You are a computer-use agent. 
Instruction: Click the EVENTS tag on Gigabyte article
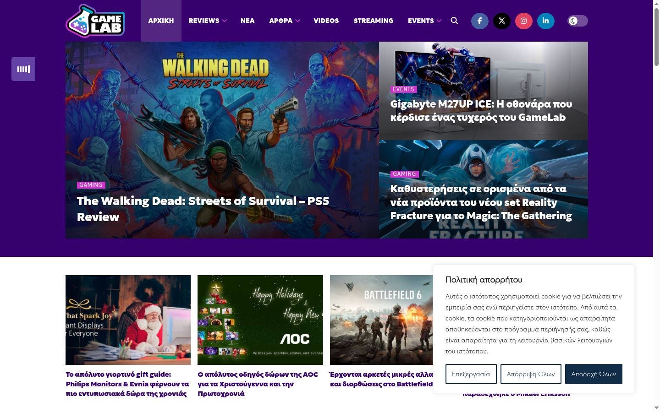tap(403, 89)
